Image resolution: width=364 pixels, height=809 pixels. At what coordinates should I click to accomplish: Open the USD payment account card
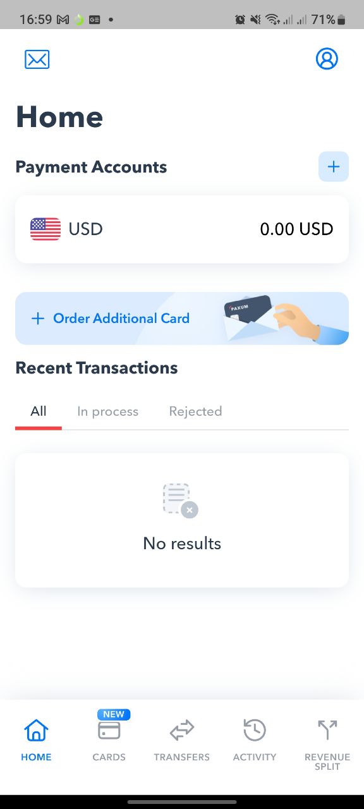coord(182,229)
